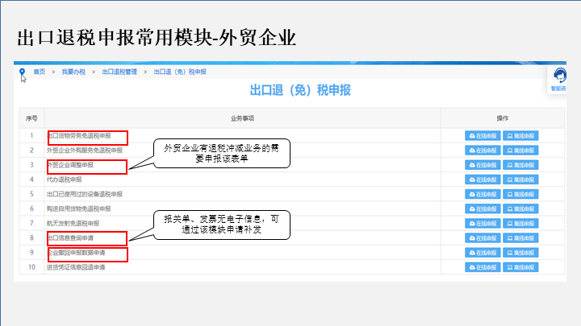Select row text 企业撤回申报数据申请
Viewport: 581px width, 326px height.
pyautogui.click(x=76, y=253)
